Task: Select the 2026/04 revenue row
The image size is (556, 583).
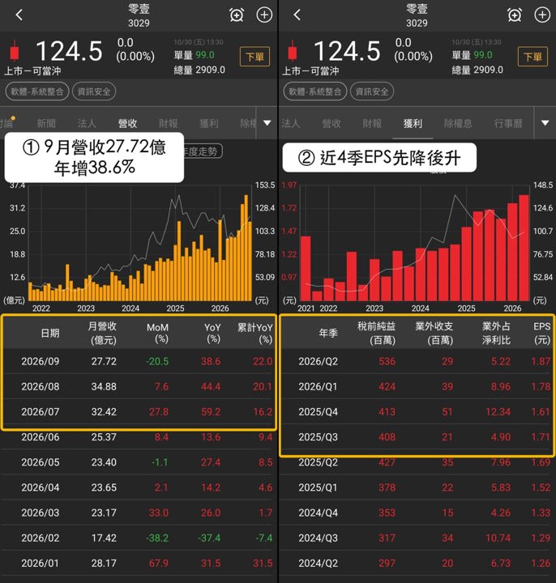Action: click(139, 487)
